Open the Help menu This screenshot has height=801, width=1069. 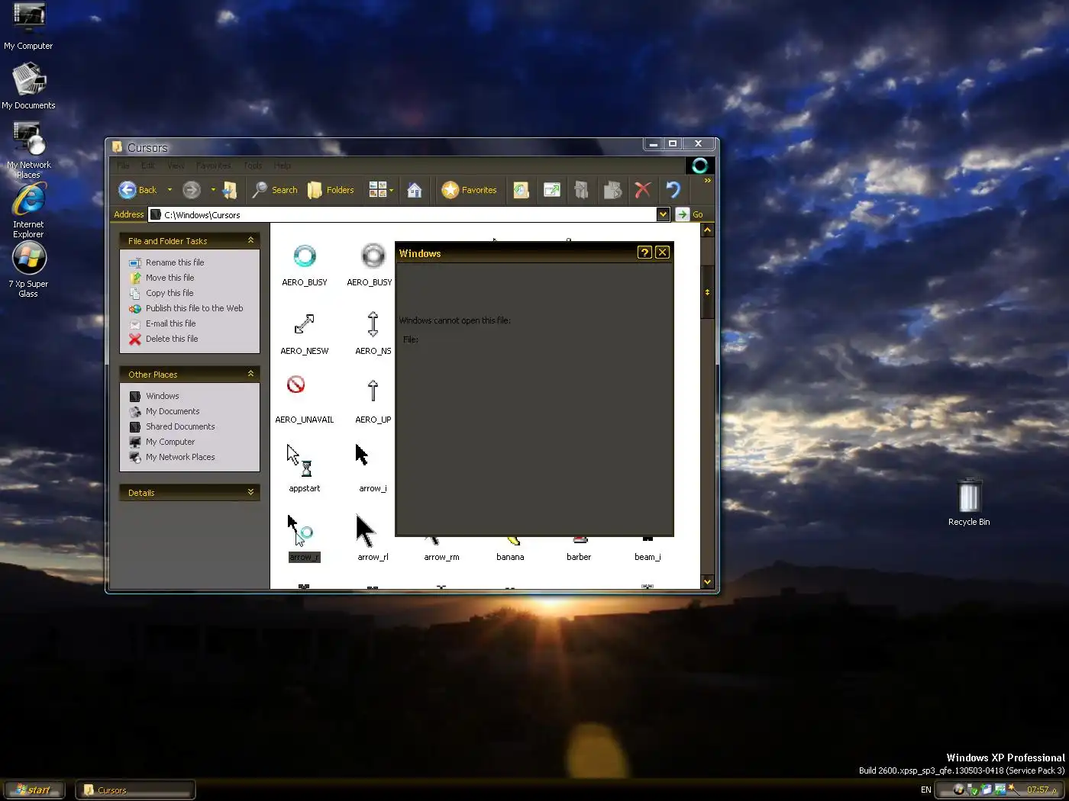[282, 166]
